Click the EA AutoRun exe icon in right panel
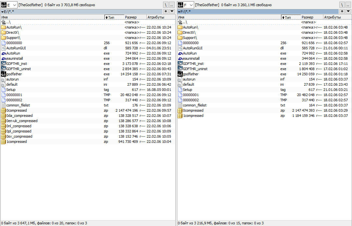The width and height of the screenshot is (352, 226). (x=180, y=53)
